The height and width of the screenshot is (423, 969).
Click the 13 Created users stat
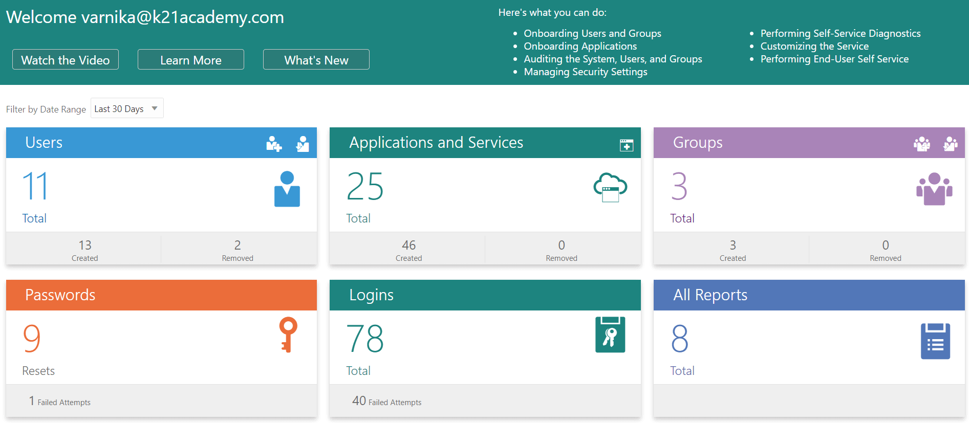tap(84, 250)
